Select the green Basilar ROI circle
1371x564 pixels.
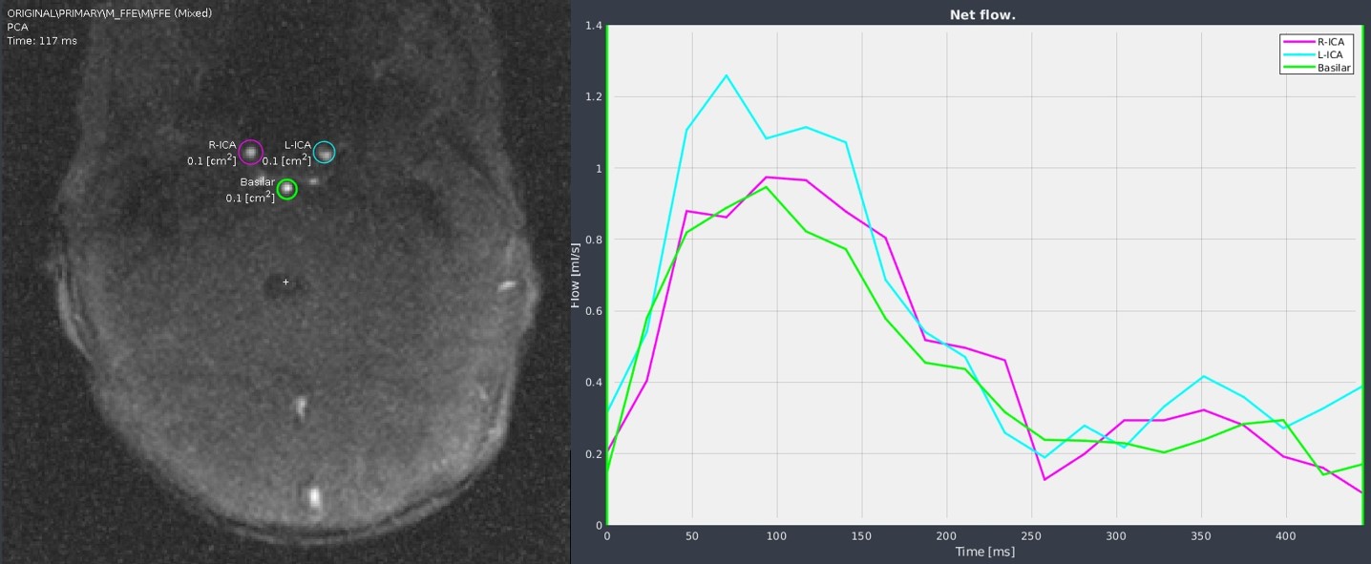pos(286,189)
